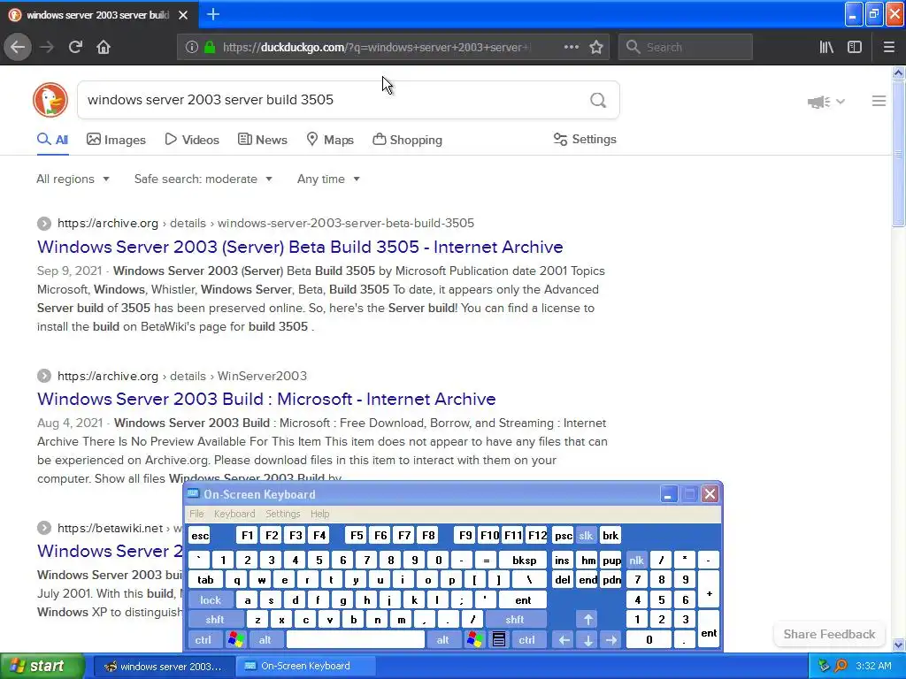Expand the All regions dropdown
Image resolution: width=906 pixels, height=679 pixels.
coord(73,179)
